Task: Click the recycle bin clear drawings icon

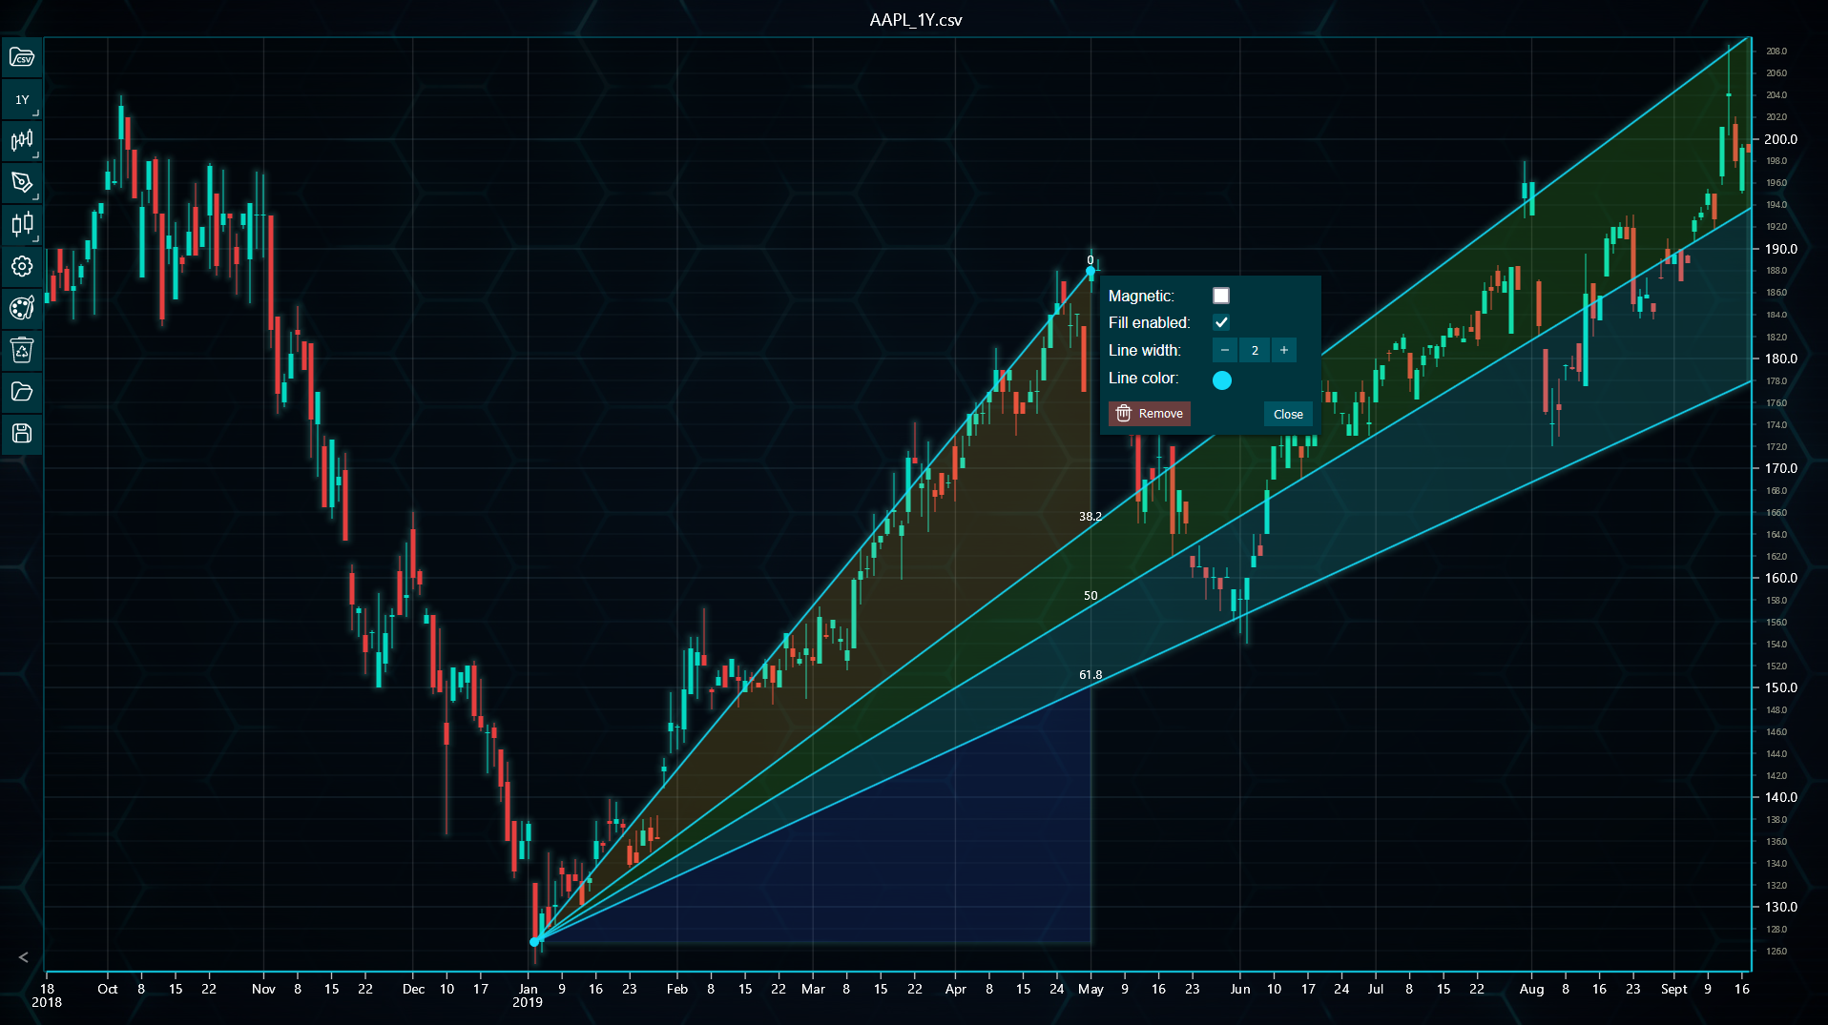Action: coord(22,350)
